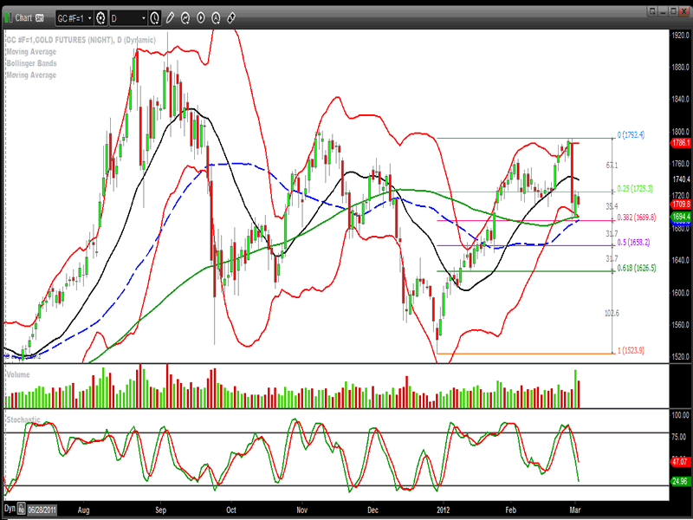Viewport: 693px width, 520px height.
Task: Click the 1520.0 price axis label
Action: click(x=681, y=356)
